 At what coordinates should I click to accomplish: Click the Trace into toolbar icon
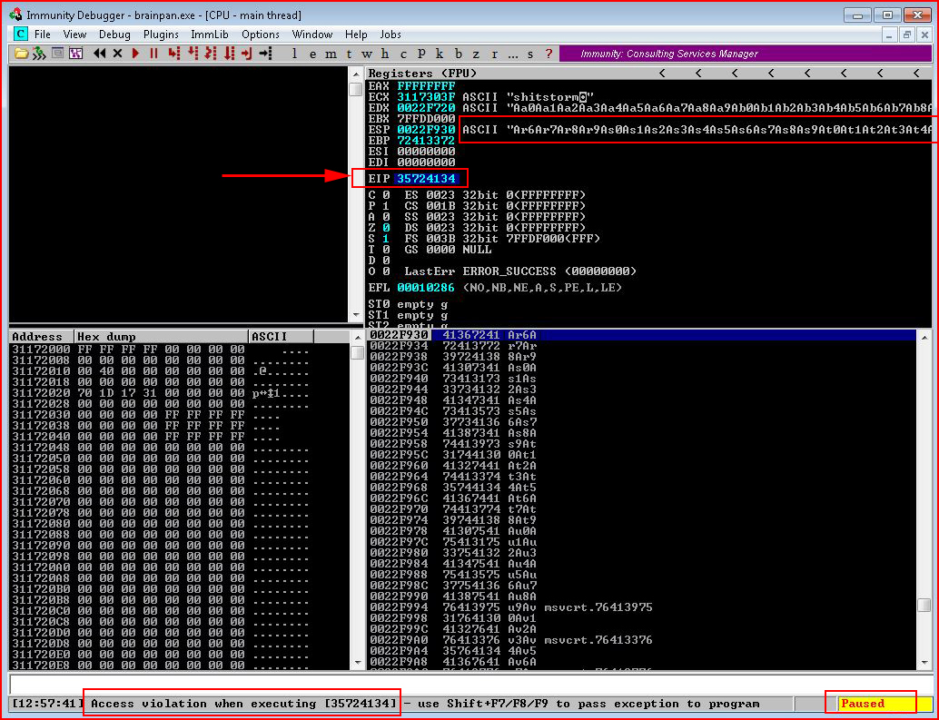point(210,54)
